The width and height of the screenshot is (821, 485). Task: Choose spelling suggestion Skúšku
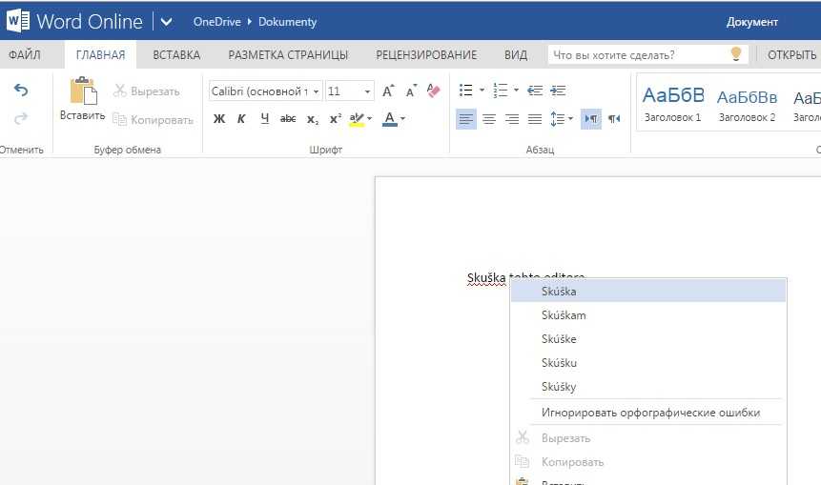click(x=648, y=363)
